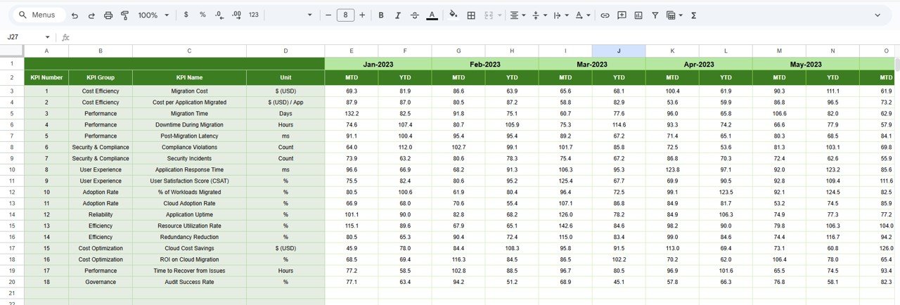Image resolution: width=900 pixels, height=305 pixels.
Task: Open the fill color paint bucket
Action: pos(453,15)
